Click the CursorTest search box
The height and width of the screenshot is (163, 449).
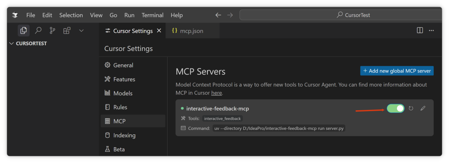tap(341, 15)
